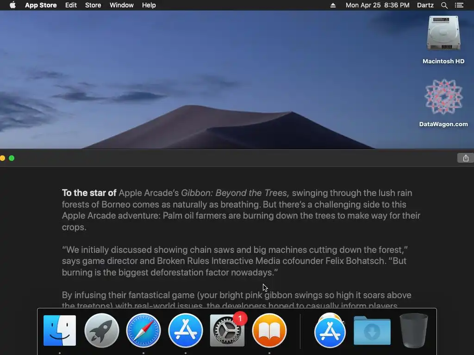Open Safari from the Dock
Screen dimensions: 474x355
click(143, 330)
